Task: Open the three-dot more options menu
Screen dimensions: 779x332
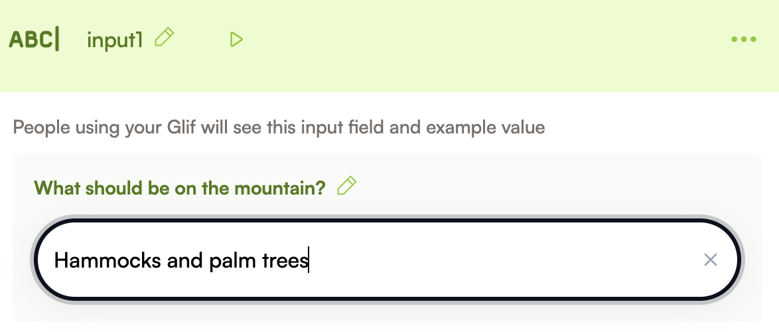Action: (x=743, y=40)
